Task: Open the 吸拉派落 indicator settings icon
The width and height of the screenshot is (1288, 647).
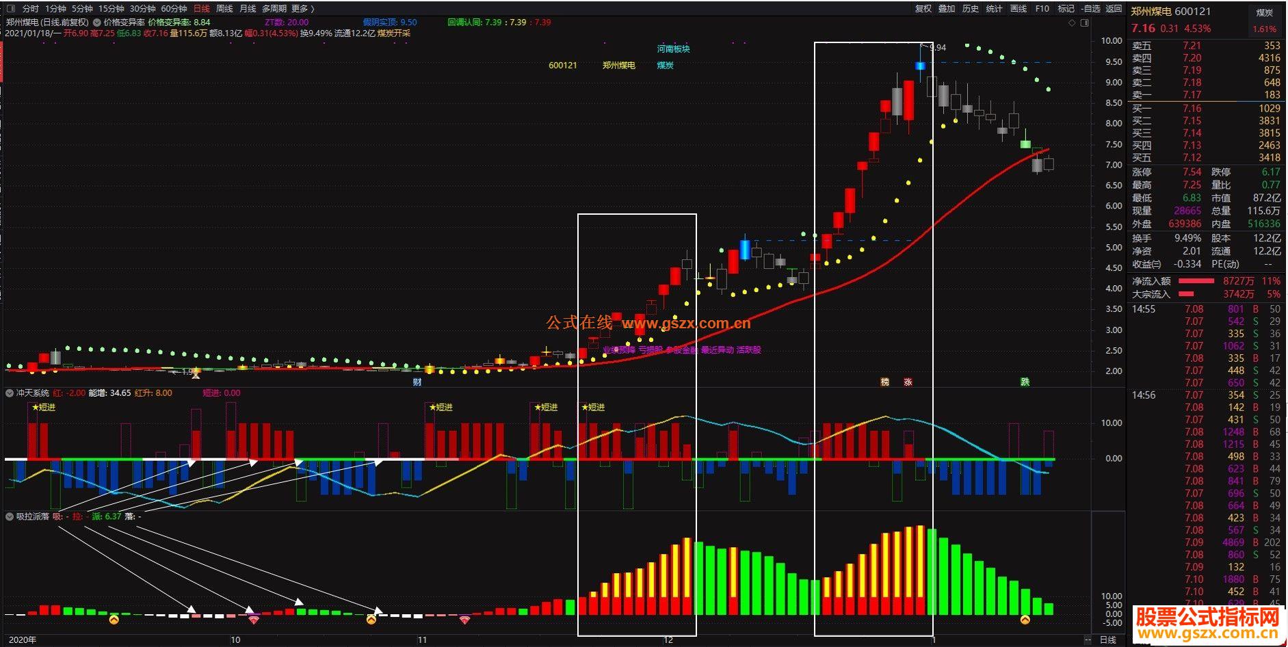Action: click(x=10, y=516)
